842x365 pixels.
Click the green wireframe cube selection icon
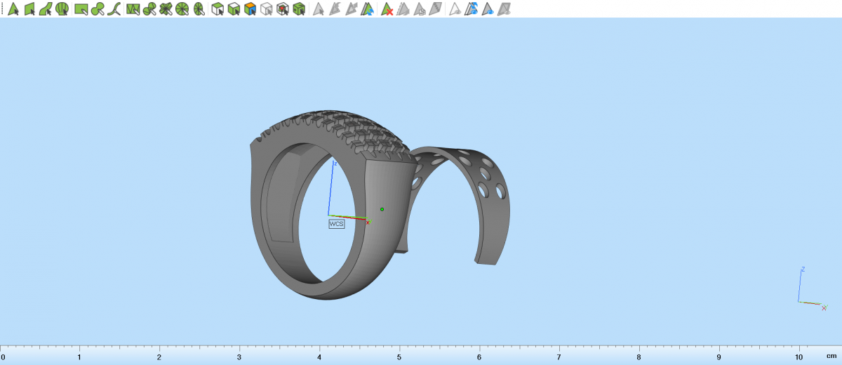click(218, 9)
